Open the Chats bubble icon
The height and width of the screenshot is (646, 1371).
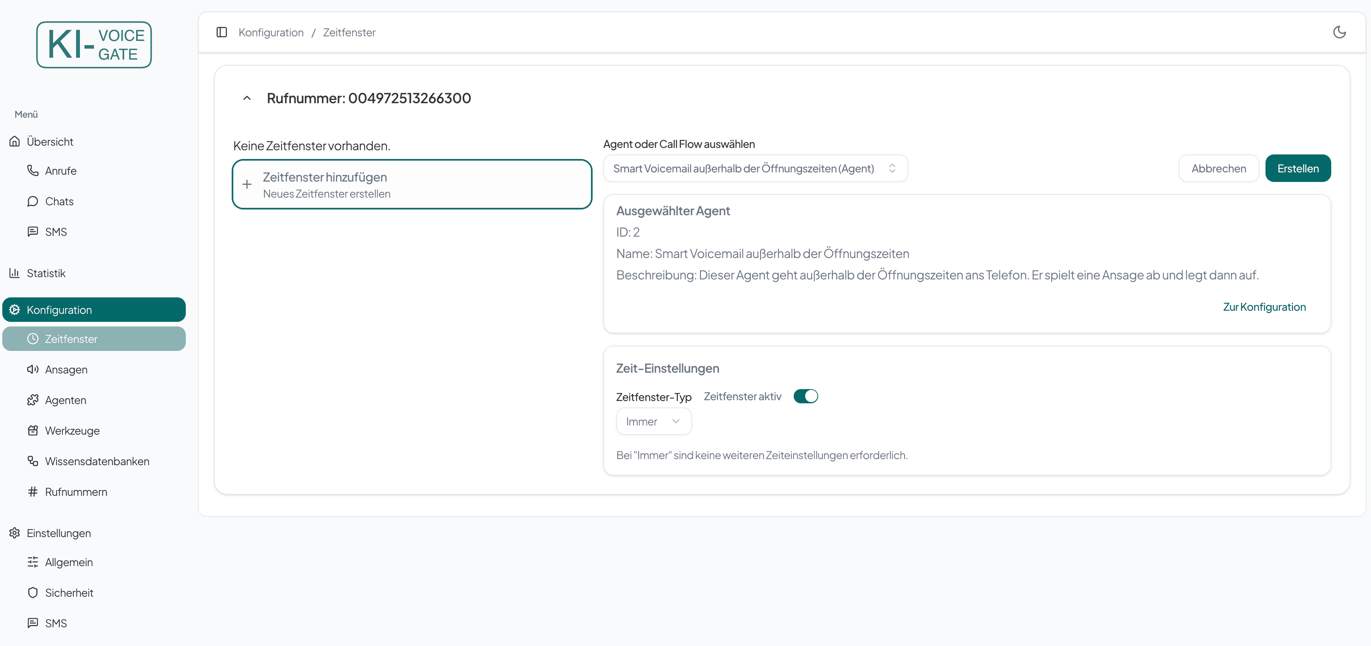[x=33, y=201]
